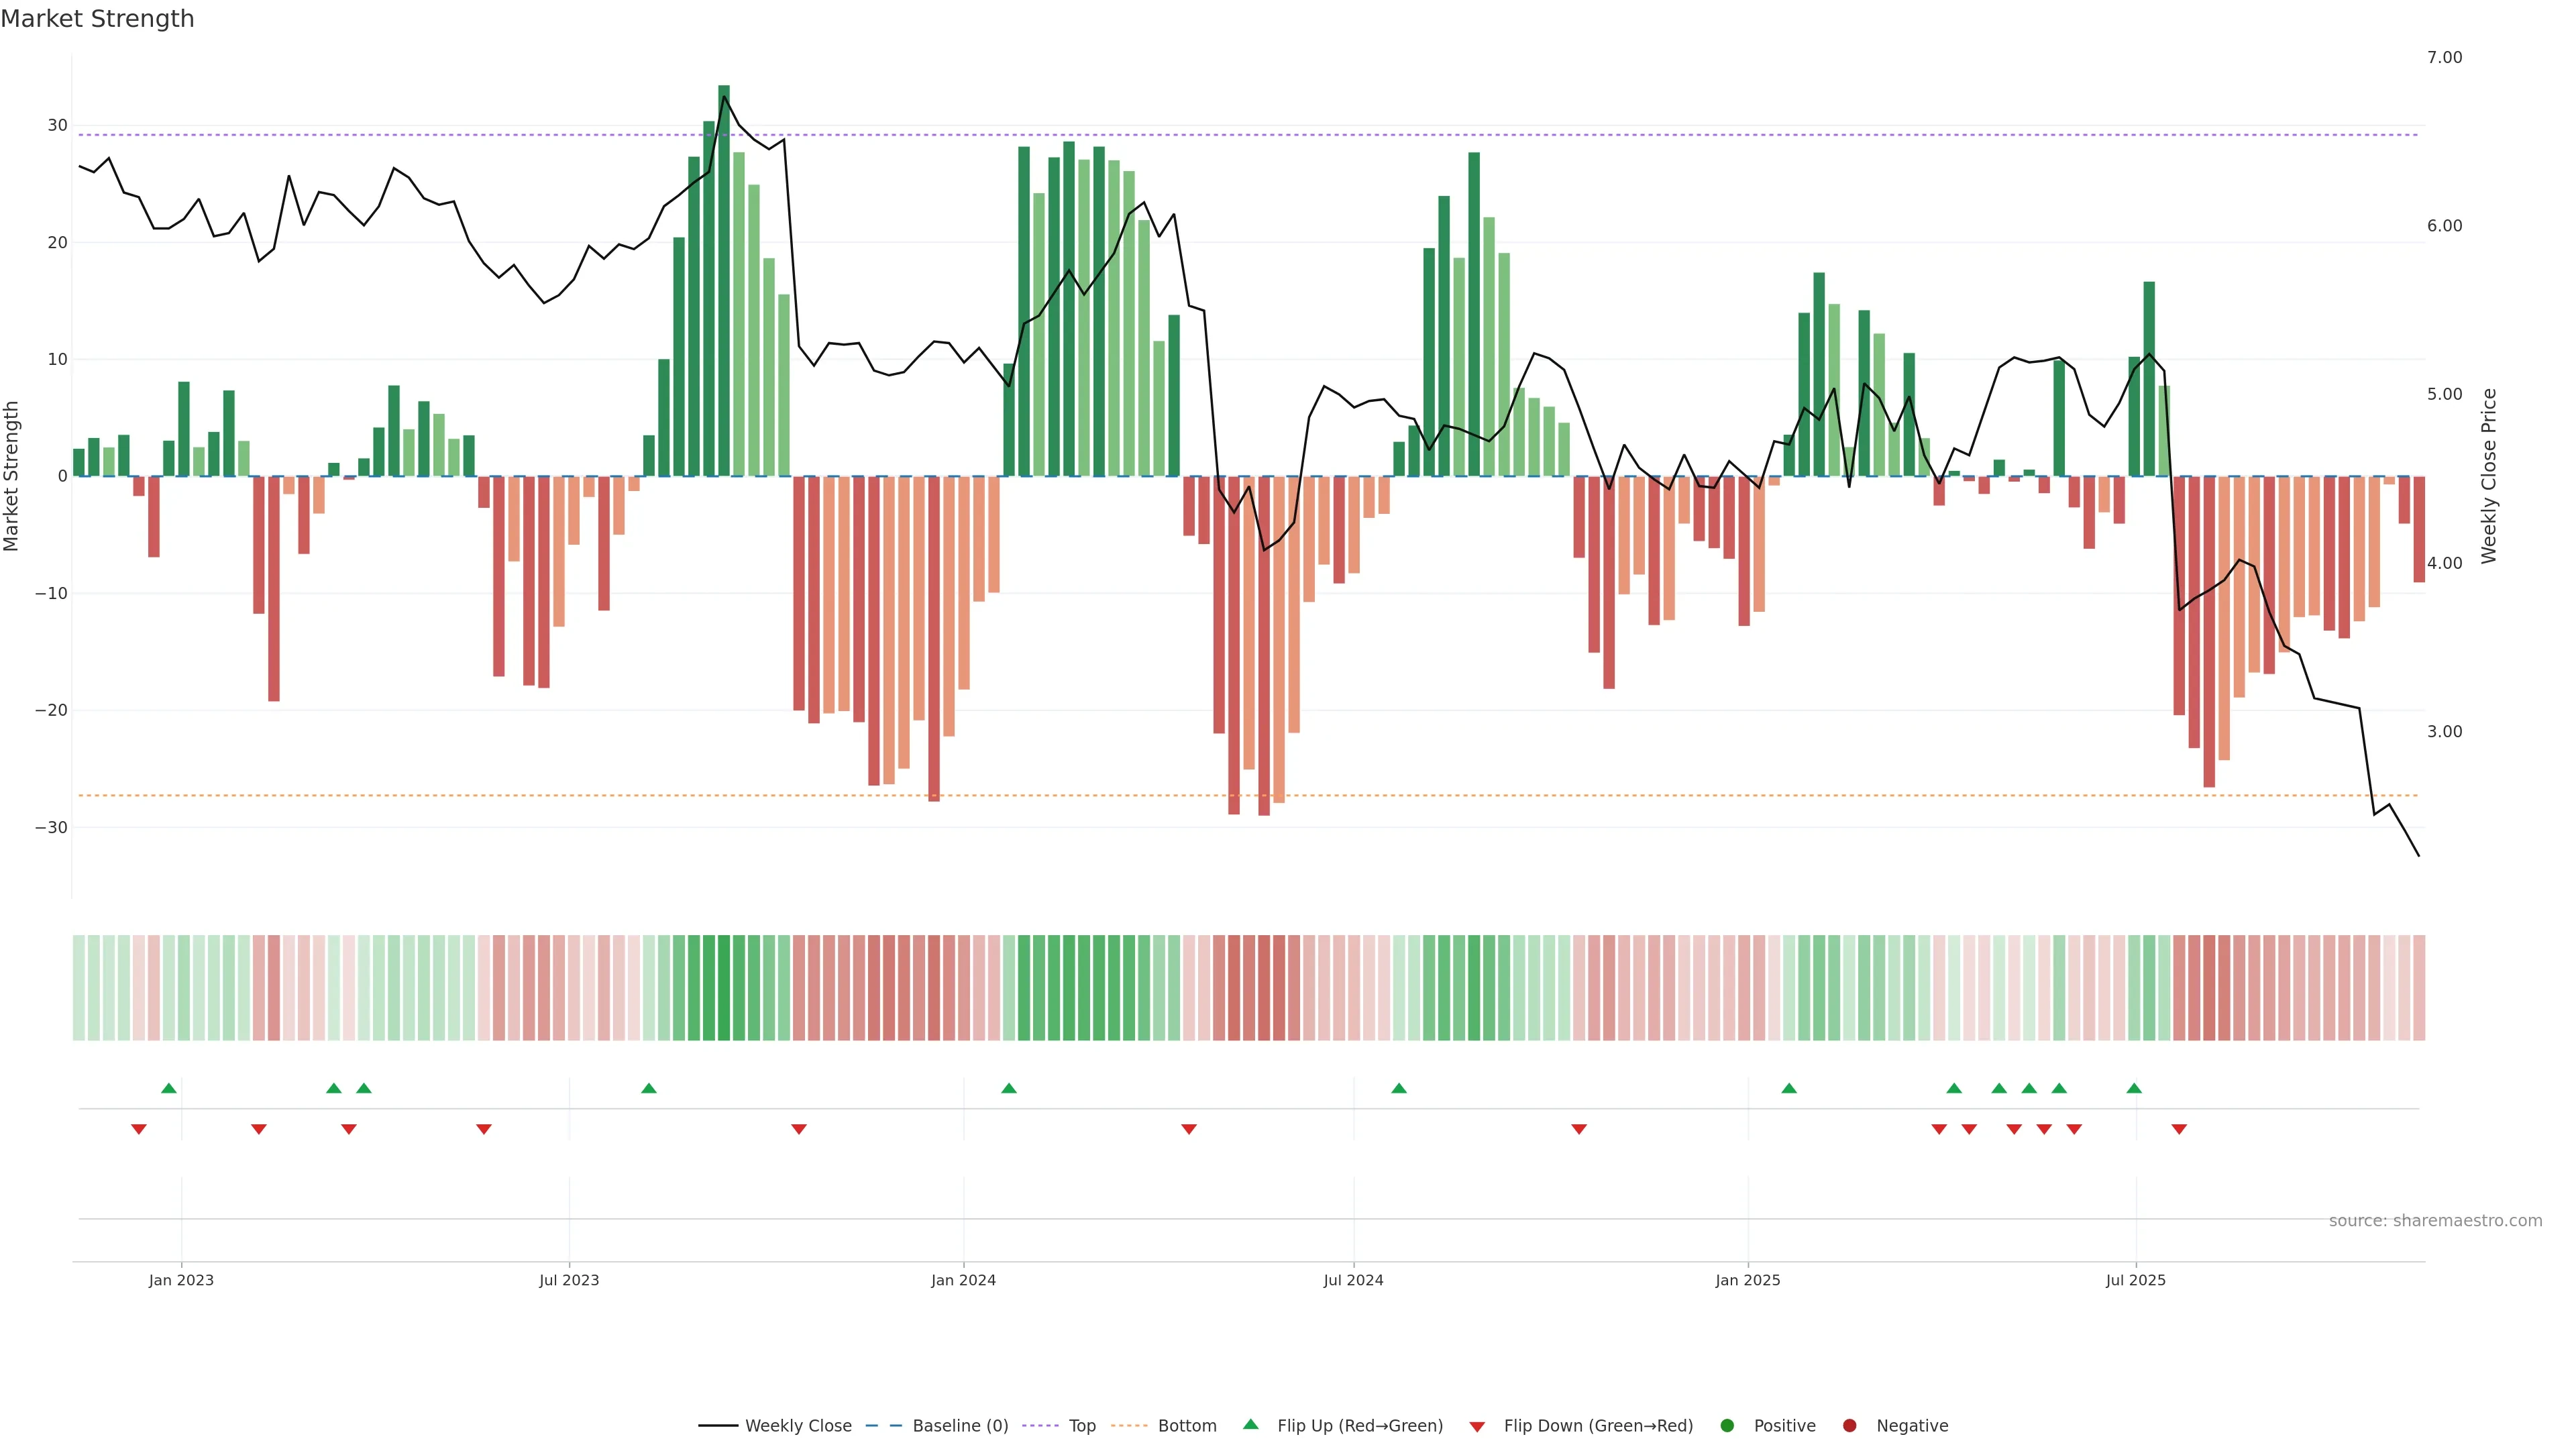Click the first green flip-up triangle marker

point(169,1088)
